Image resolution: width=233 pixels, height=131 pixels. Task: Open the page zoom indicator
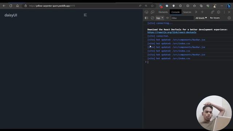pyautogui.click(x=146, y=6)
